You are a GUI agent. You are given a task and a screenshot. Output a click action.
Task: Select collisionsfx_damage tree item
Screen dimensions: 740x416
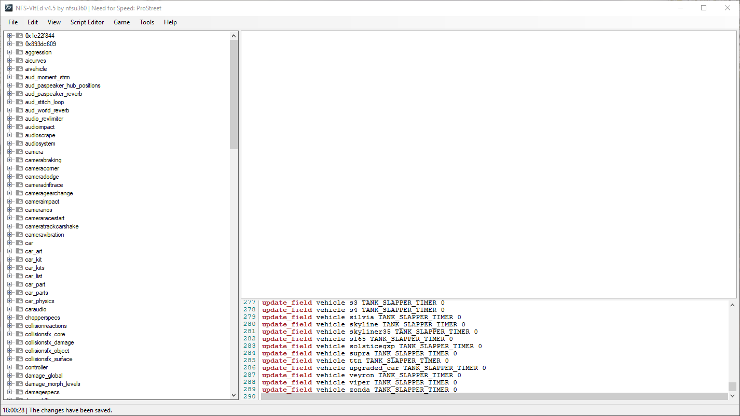point(49,342)
